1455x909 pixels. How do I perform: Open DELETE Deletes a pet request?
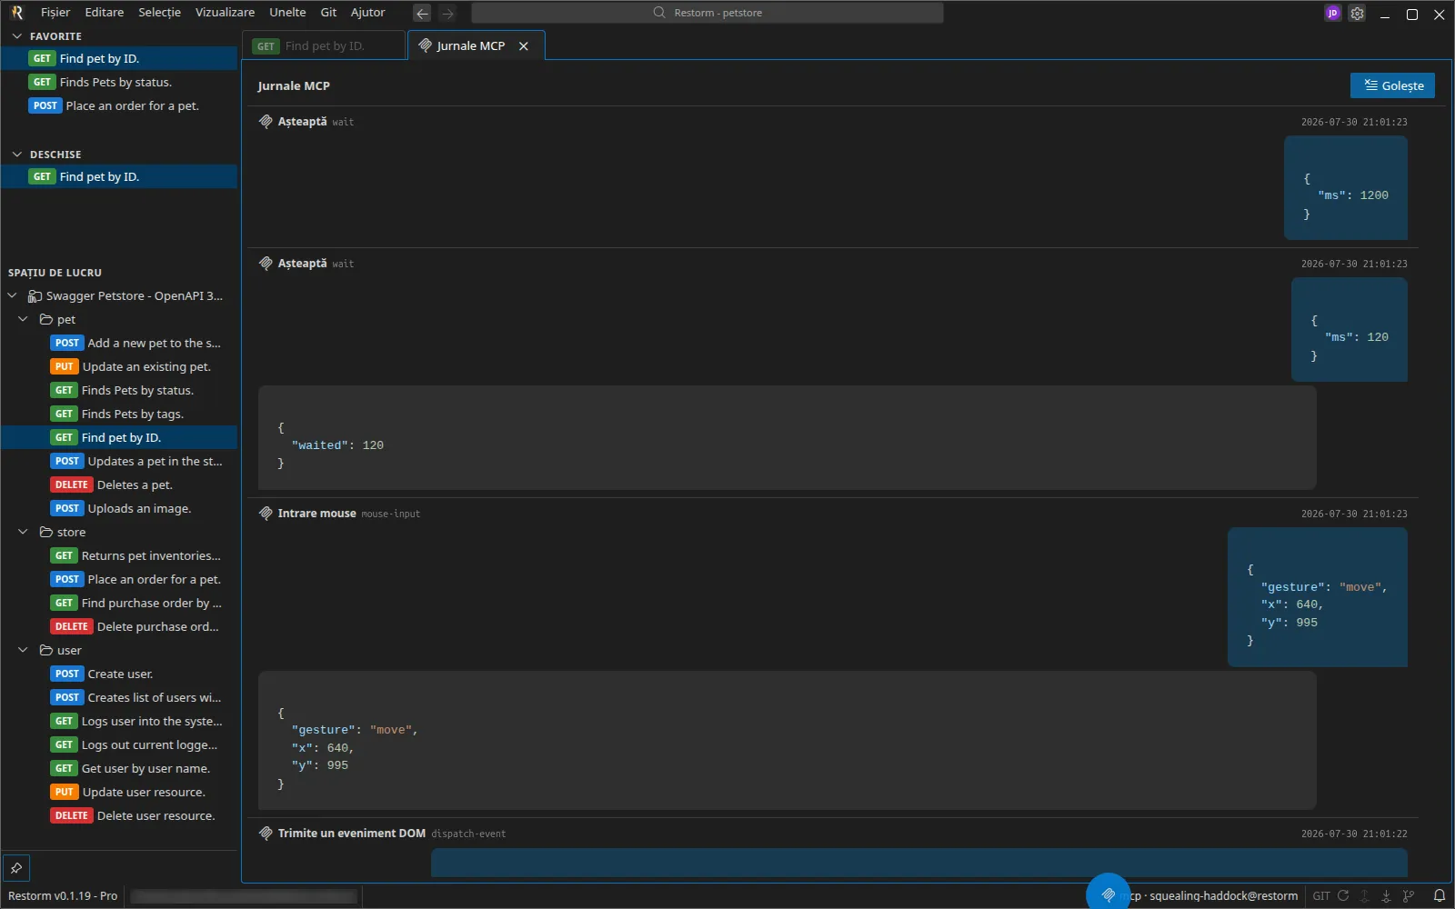(x=119, y=484)
